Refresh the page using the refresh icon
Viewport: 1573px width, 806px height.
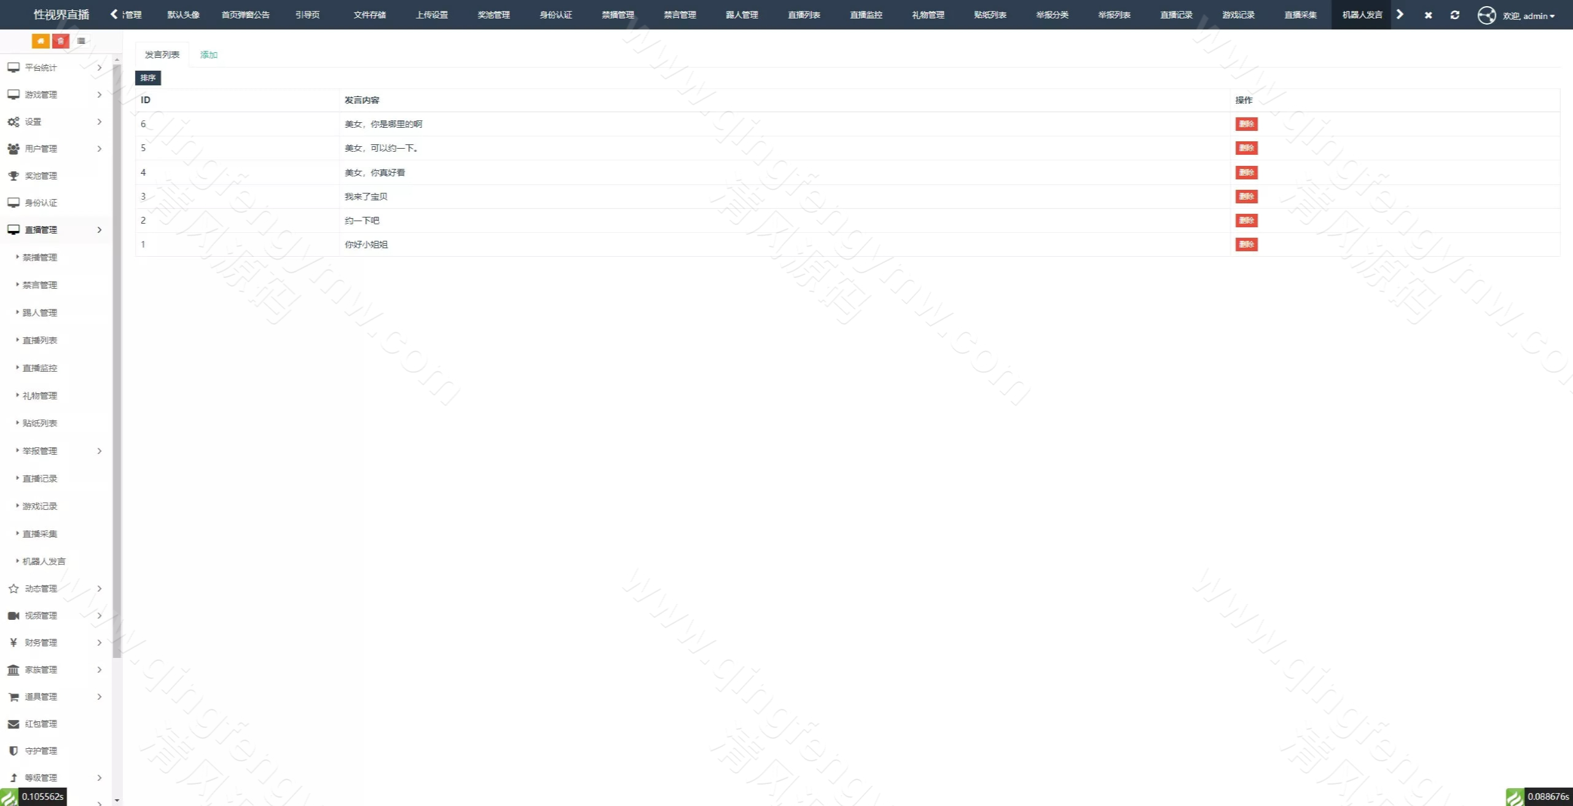pos(1454,15)
